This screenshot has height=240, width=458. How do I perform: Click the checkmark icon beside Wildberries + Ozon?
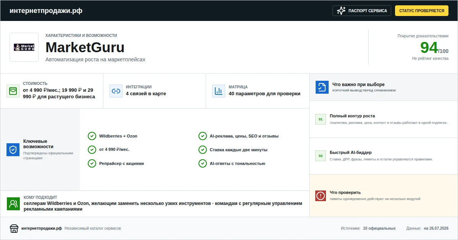(92, 136)
